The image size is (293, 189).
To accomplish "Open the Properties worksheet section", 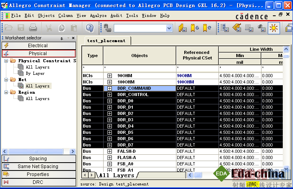I will (39, 174).
